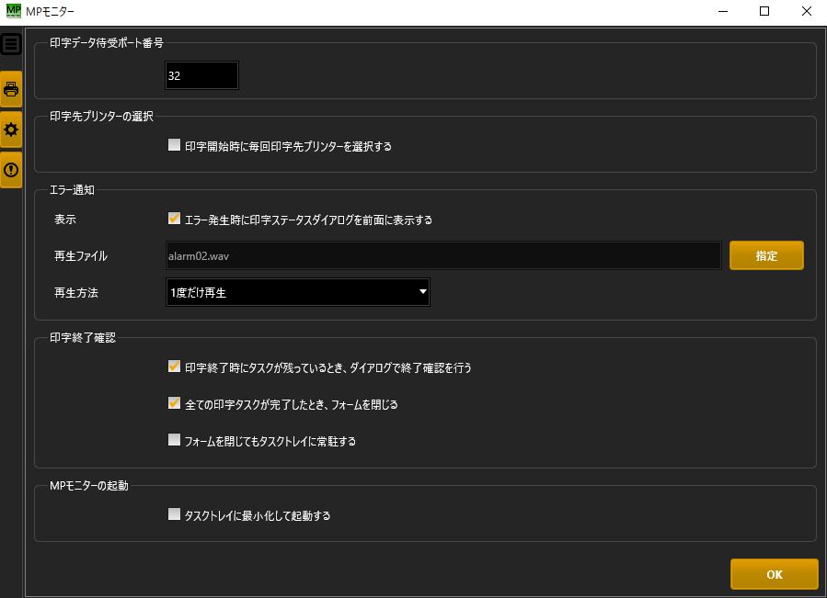
Task: Click the 印字先プリンターの選択 group title
Action: 101,116
